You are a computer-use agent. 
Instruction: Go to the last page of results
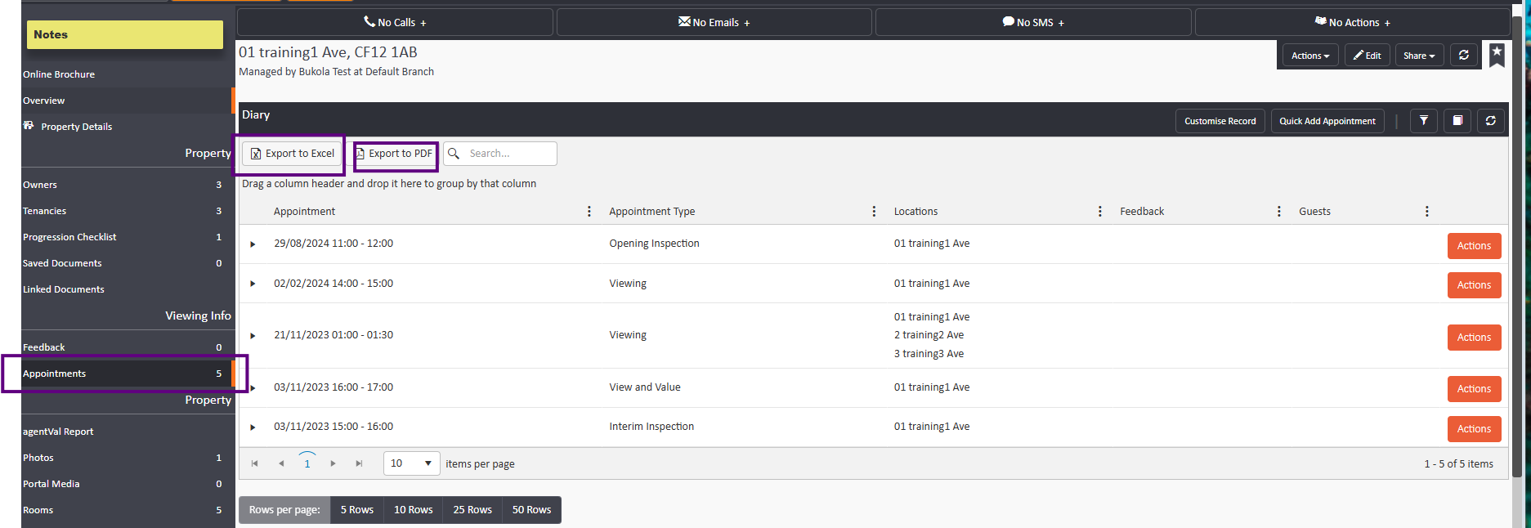pyautogui.click(x=359, y=463)
